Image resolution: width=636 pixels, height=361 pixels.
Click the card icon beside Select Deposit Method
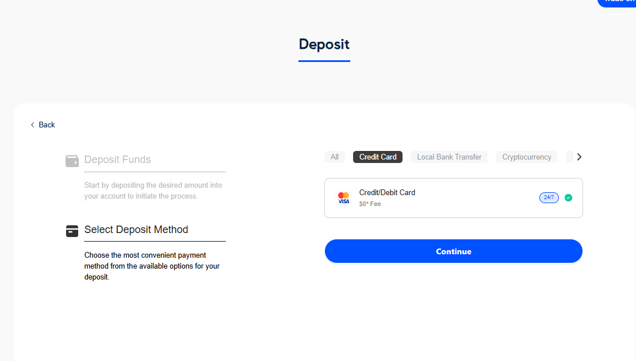pyautogui.click(x=72, y=231)
